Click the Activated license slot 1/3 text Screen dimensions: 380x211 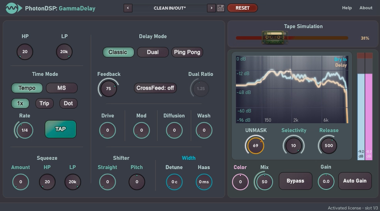pyautogui.click(x=353, y=208)
